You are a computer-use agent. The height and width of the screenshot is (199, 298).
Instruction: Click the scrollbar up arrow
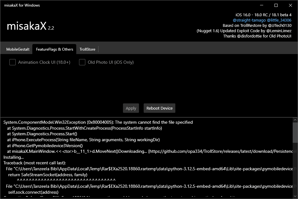click(x=295, y=120)
